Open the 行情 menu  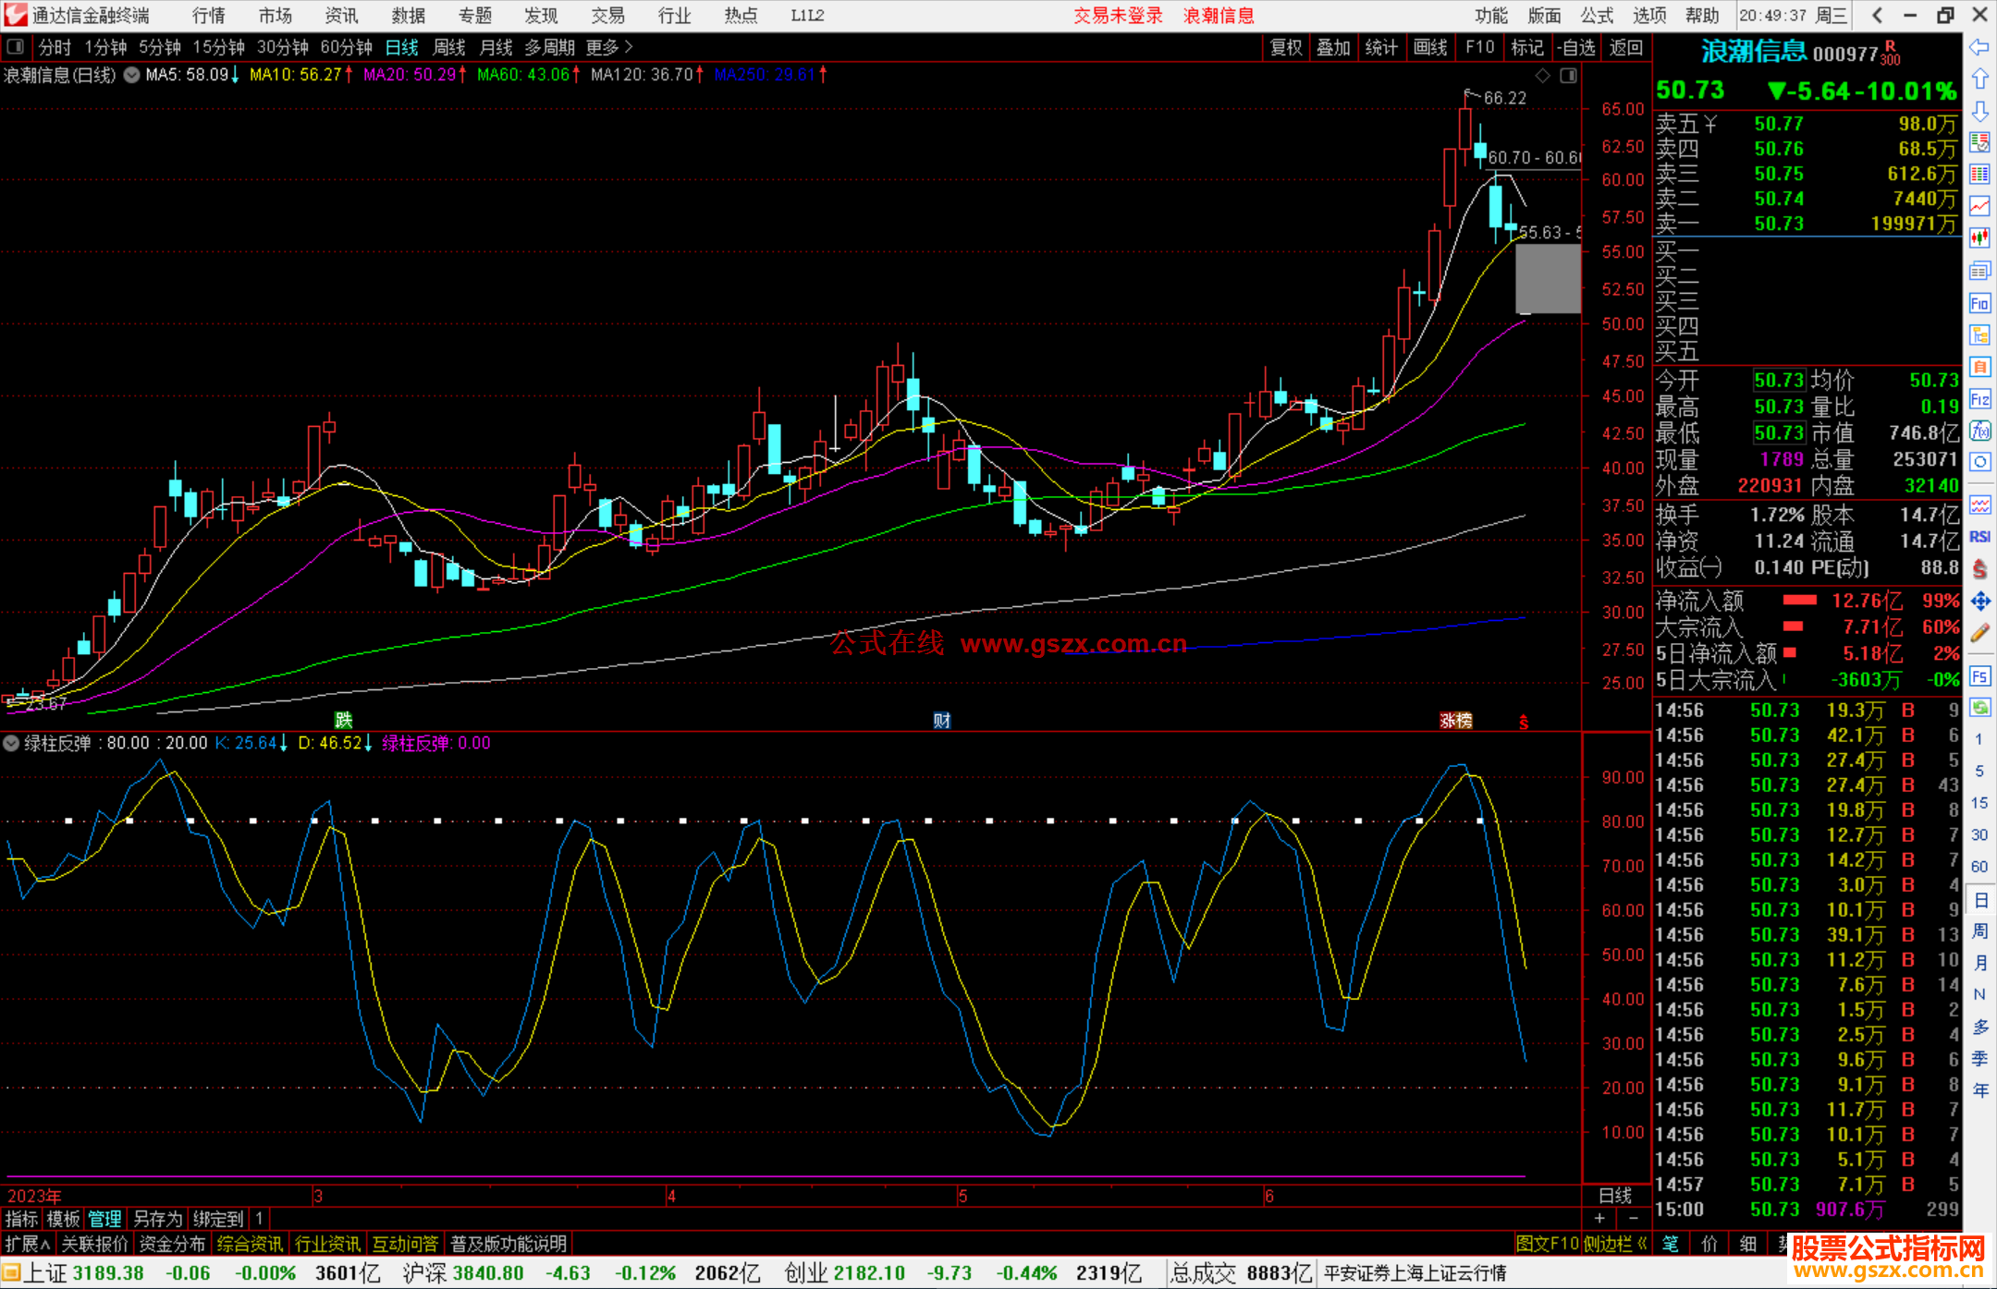click(x=209, y=16)
